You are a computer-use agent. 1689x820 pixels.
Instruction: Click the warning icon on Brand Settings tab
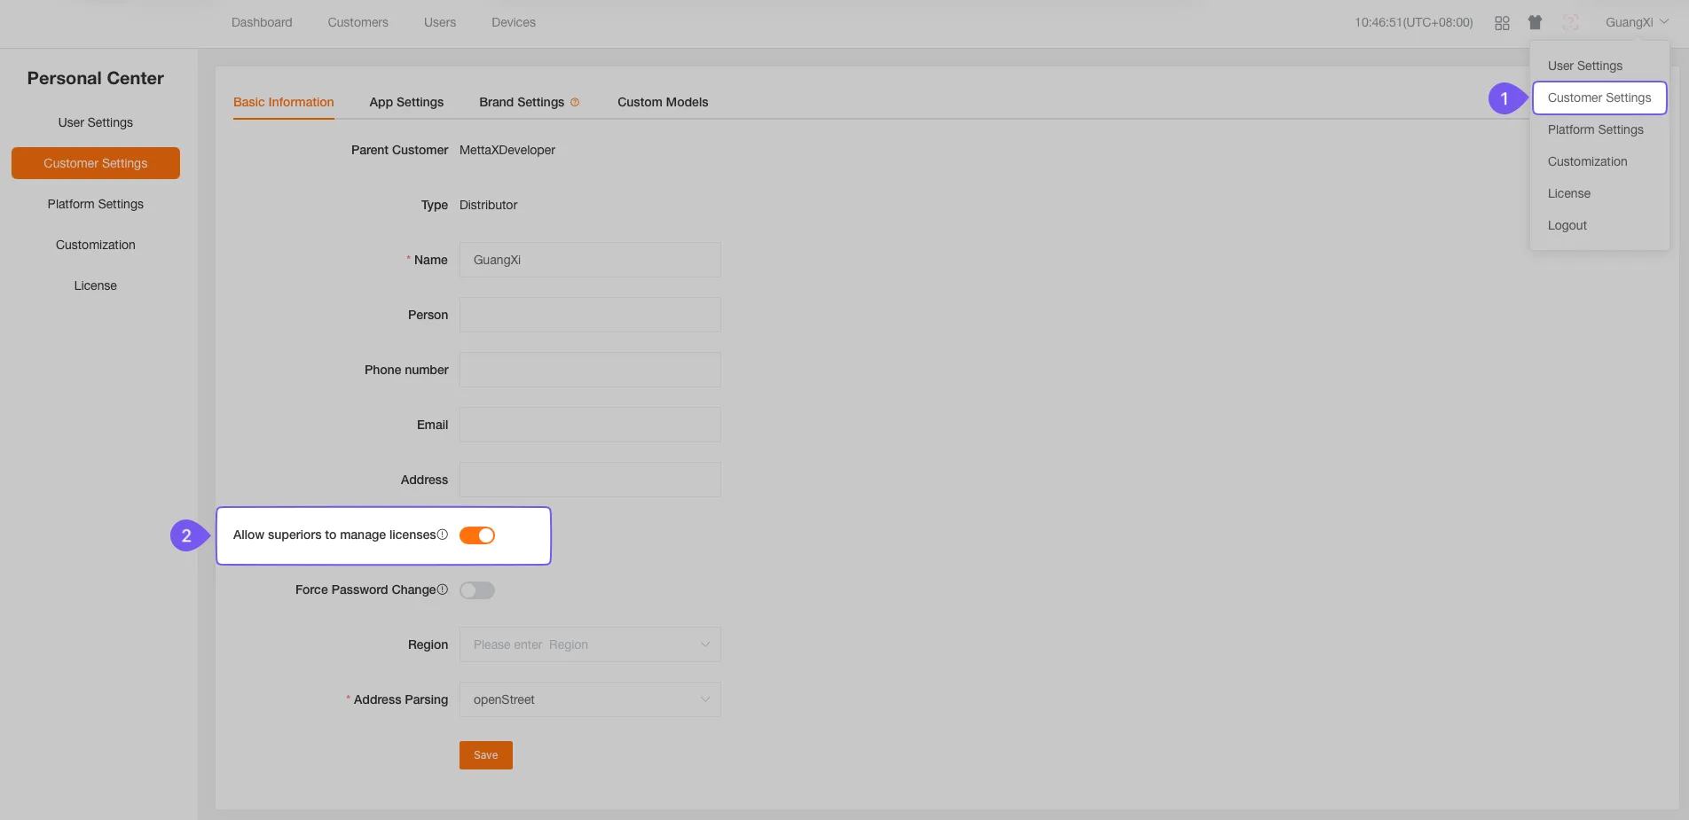pos(575,102)
